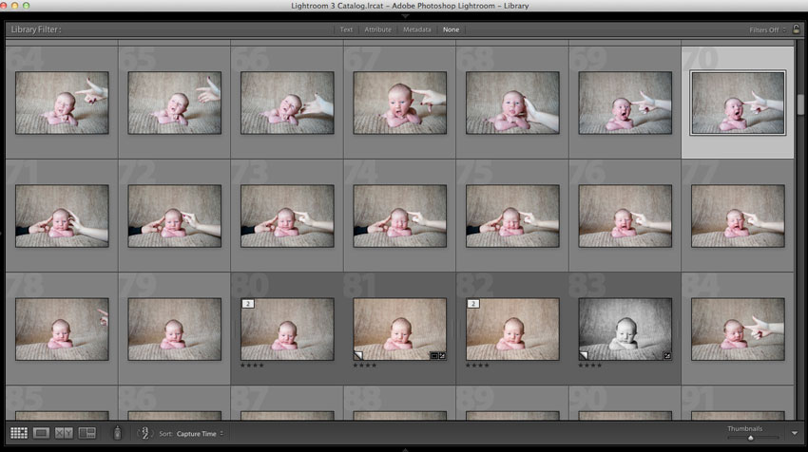The height and width of the screenshot is (452, 808).
Task: Click the star rating under photo 82
Action: [x=477, y=365]
